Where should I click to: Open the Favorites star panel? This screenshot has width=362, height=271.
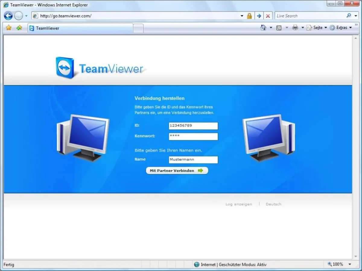tap(8, 27)
